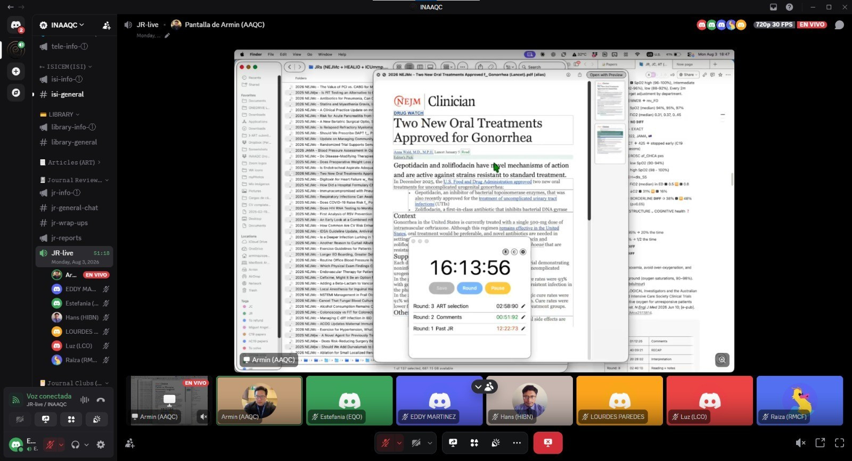
Task: Disconnect using the phone icon beside Voz conectada
Action: (x=101, y=400)
